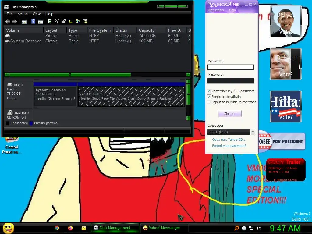Click the volume speaker tray icon
312x234 pixels.
pos(259,228)
